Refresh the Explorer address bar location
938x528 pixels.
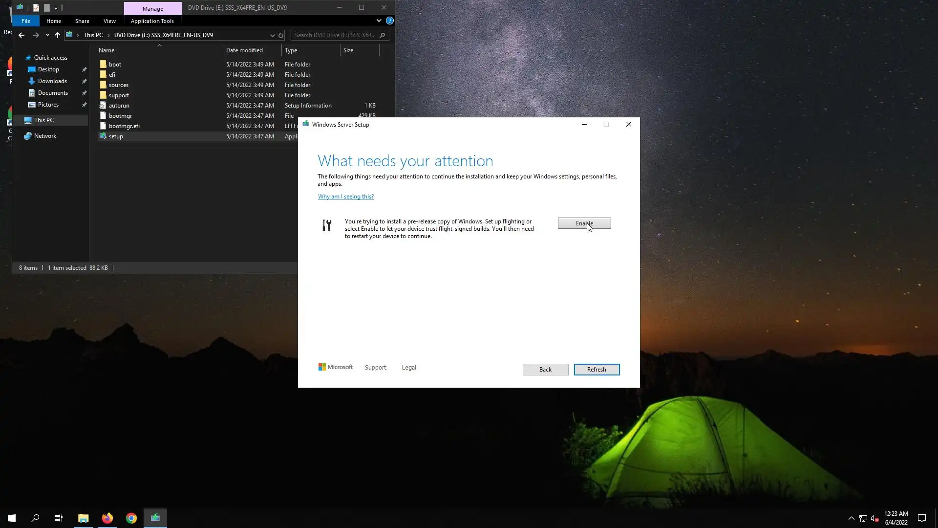point(281,35)
